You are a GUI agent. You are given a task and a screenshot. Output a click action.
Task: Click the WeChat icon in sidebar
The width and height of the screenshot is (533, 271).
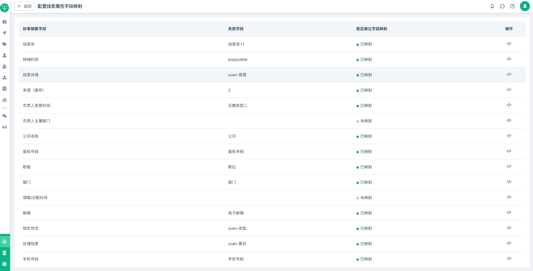(4, 116)
